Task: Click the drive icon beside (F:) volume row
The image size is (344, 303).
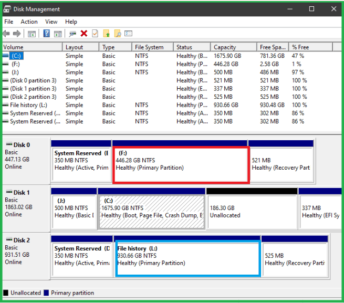Action: point(5,64)
